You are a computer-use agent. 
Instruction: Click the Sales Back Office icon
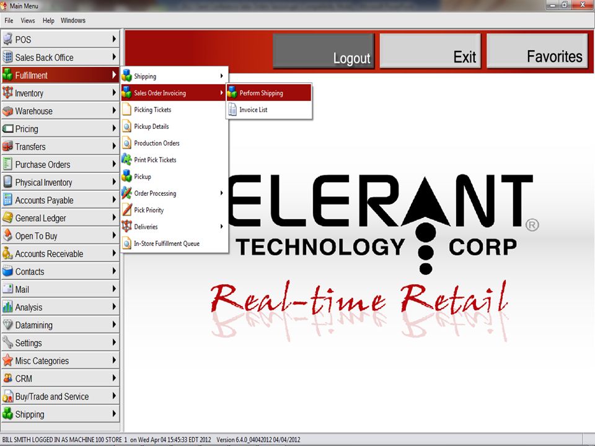(7, 57)
